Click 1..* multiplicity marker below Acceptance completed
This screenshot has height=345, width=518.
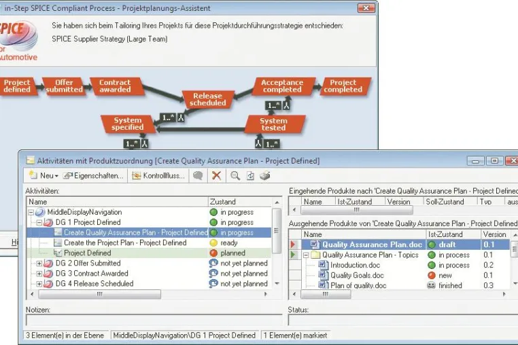point(273,106)
